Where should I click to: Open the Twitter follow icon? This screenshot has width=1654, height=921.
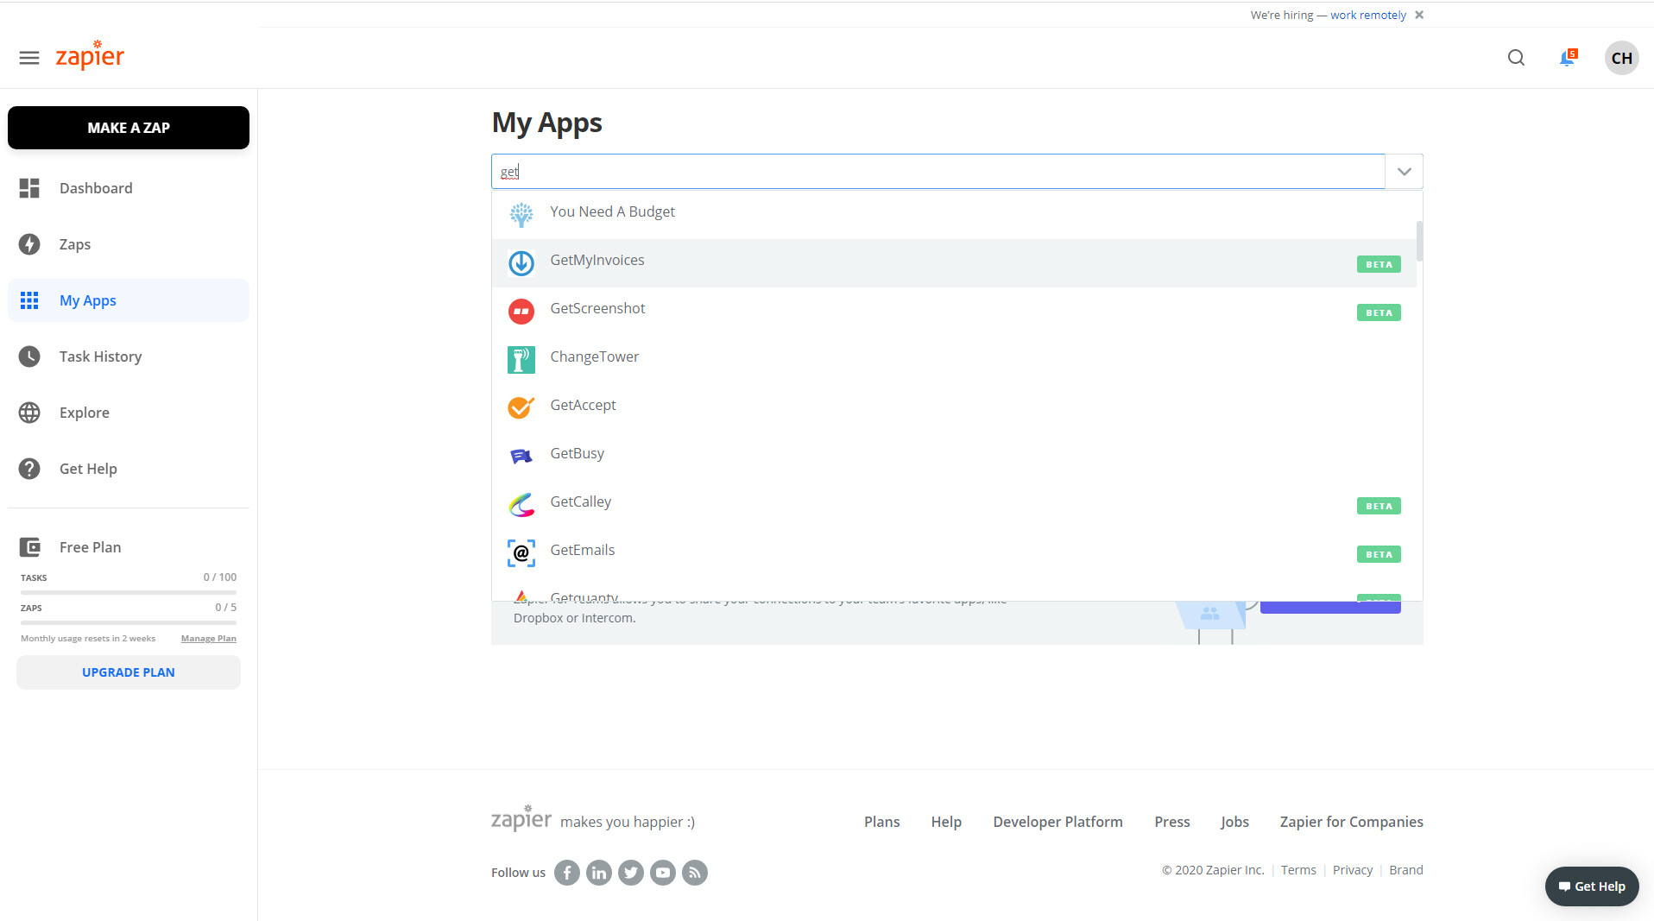pyautogui.click(x=631, y=873)
